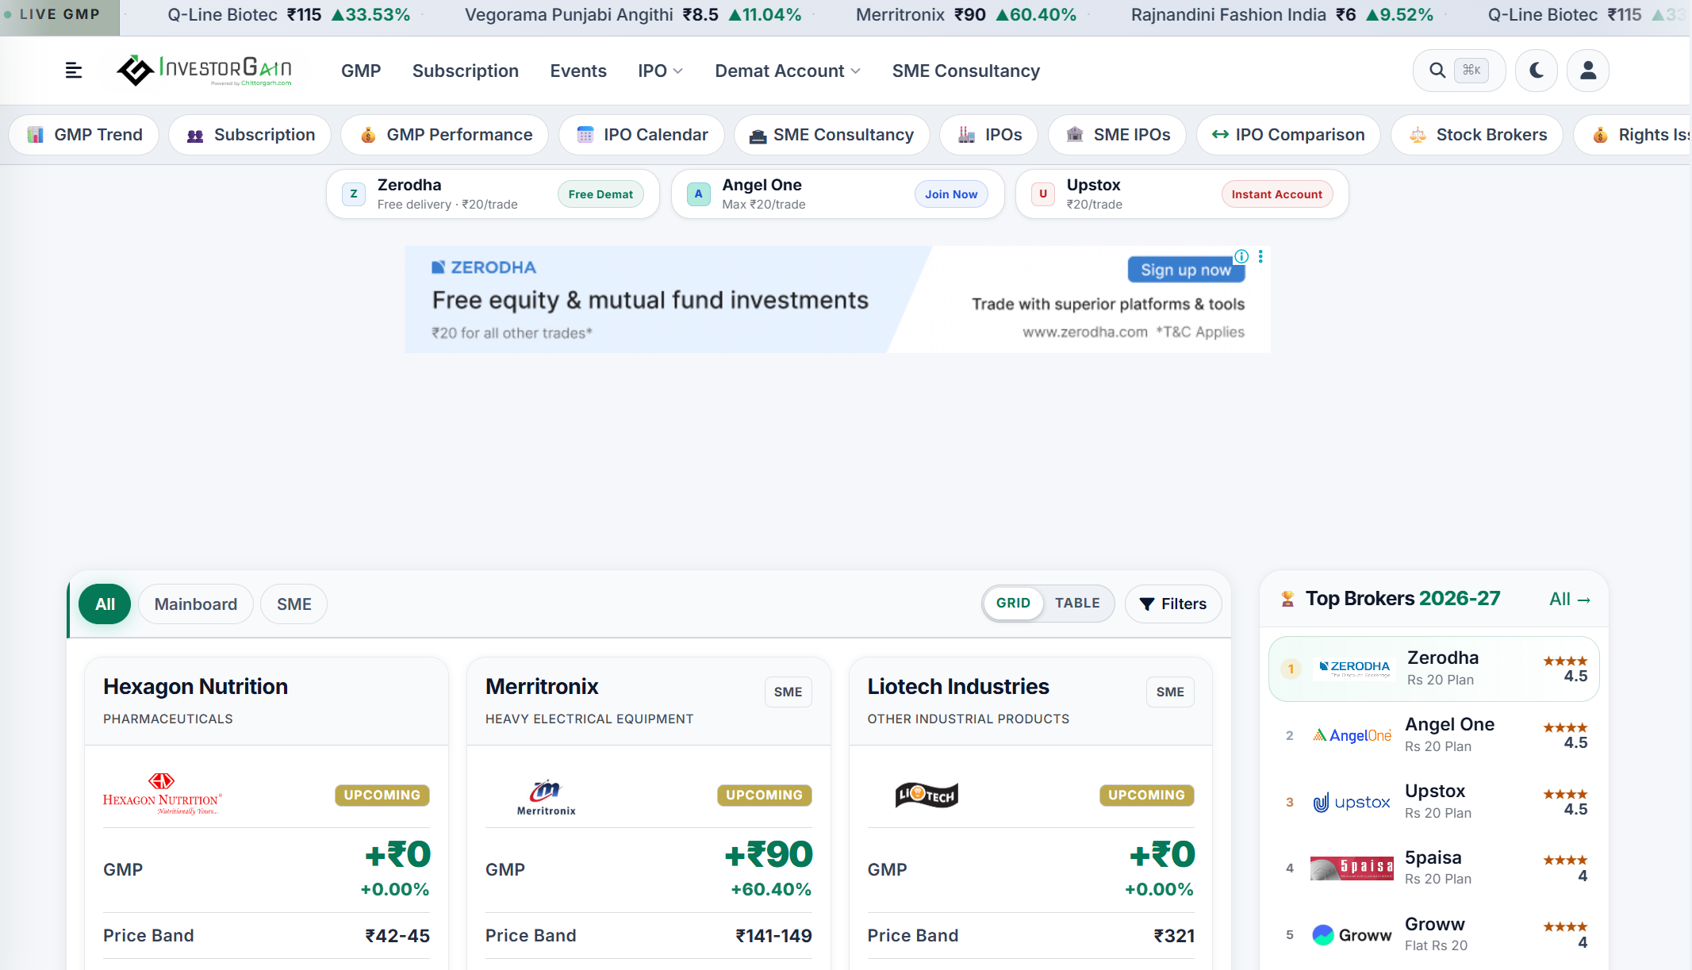Select the All filter pill

click(x=105, y=604)
